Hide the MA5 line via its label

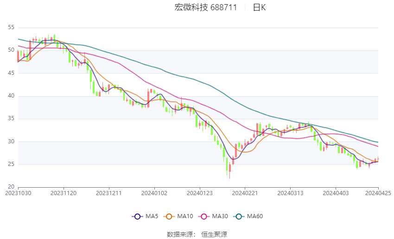pyautogui.click(x=152, y=216)
